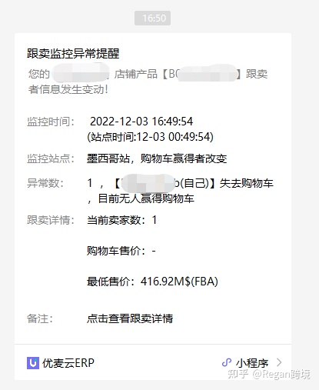Click the 监控站点 label
The height and width of the screenshot is (390, 319).
coord(51,158)
